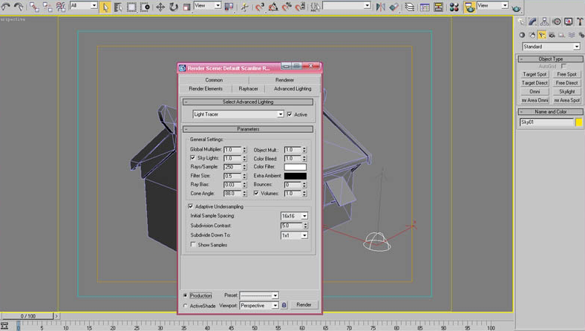Select the Select and Link tool
The height and width of the screenshot is (331, 585).
pyautogui.click(x=34, y=7)
